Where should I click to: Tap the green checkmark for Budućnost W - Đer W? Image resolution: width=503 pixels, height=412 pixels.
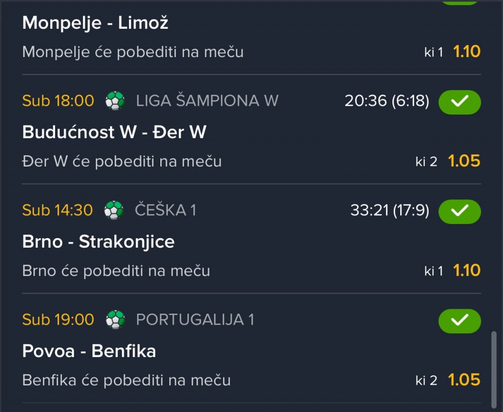pyautogui.click(x=459, y=102)
